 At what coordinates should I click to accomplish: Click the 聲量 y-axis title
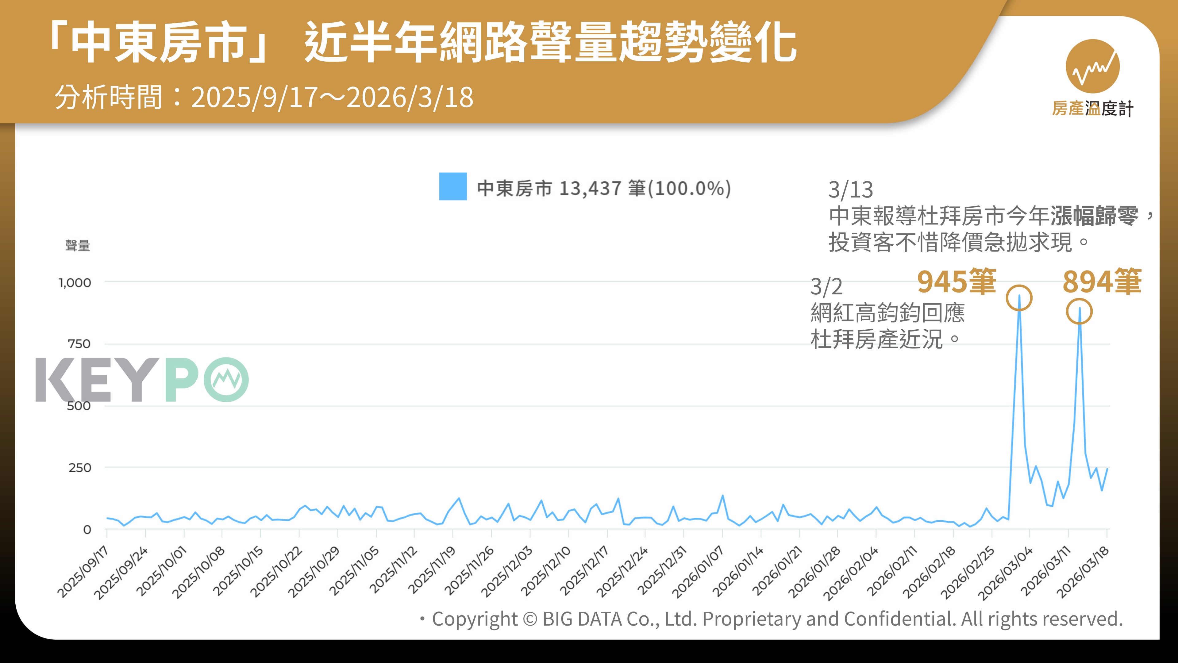(78, 246)
